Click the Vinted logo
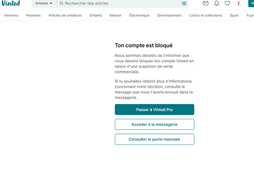 (x=11, y=3)
